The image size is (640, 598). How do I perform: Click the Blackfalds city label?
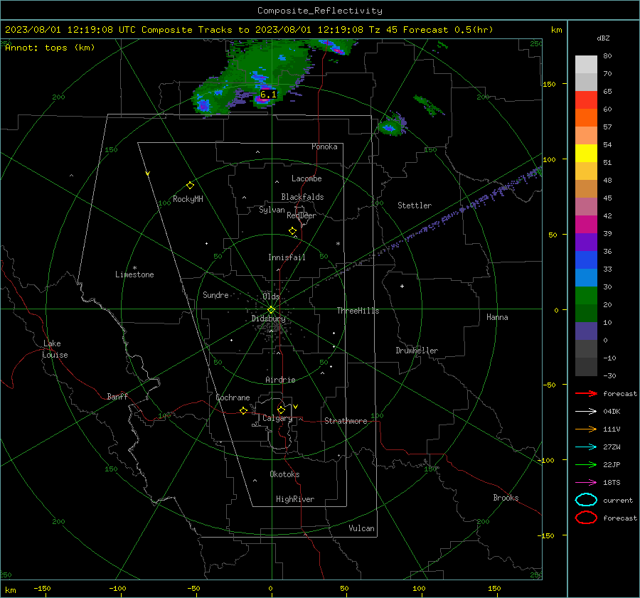pyautogui.click(x=302, y=197)
